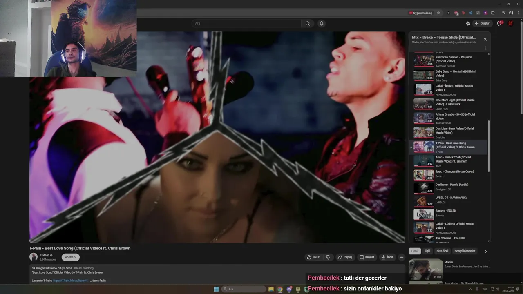Expand description with '...daha fazla'
This screenshot has height=294, width=523.
tap(98, 281)
